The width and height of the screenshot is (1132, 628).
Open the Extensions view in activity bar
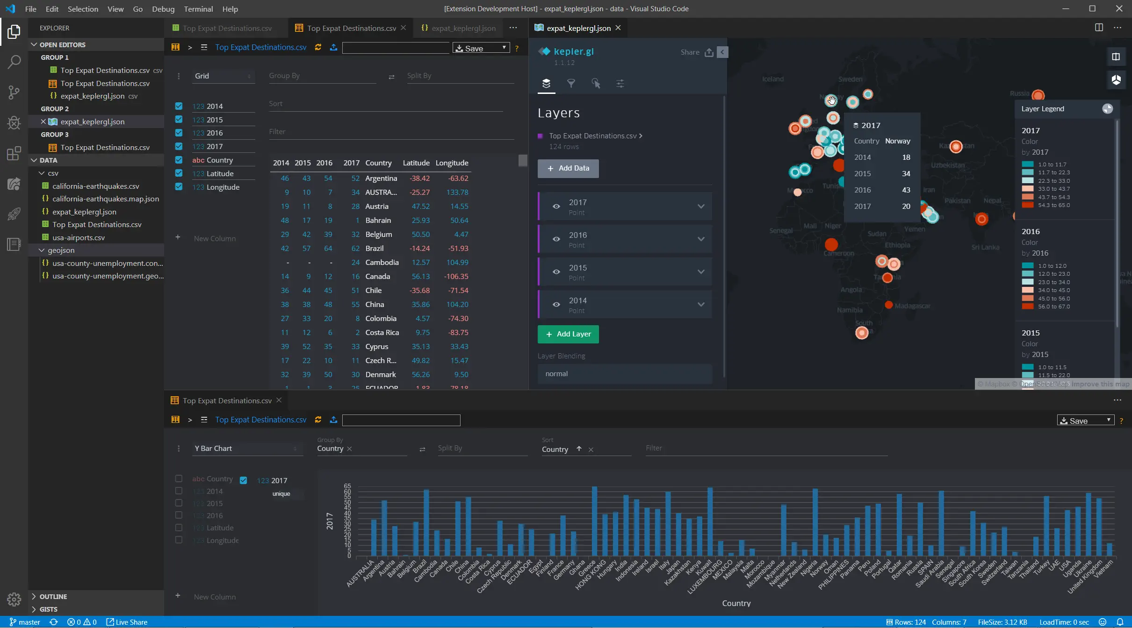pyautogui.click(x=14, y=153)
